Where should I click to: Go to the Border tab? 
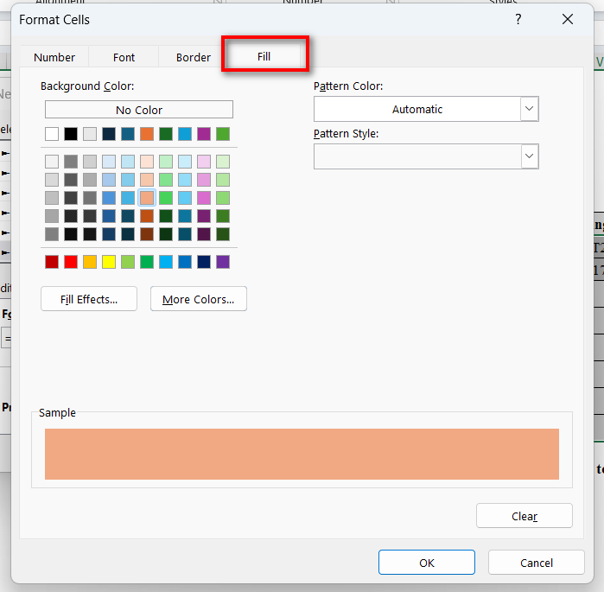[193, 57]
